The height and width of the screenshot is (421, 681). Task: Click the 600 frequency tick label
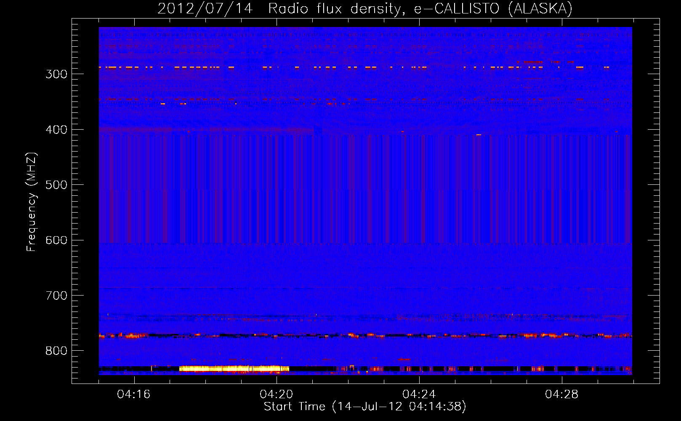[x=56, y=240]
